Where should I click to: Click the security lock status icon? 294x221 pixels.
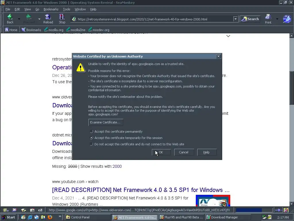pyautogui.click(x=286, y=210)
